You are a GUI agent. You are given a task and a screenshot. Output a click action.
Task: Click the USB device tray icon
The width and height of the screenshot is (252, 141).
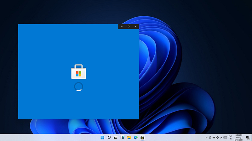[x=210, y=138]
